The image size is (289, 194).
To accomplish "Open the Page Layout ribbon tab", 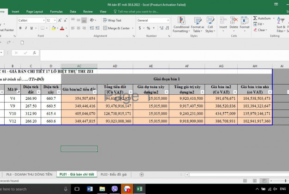I will coord(35,12).
